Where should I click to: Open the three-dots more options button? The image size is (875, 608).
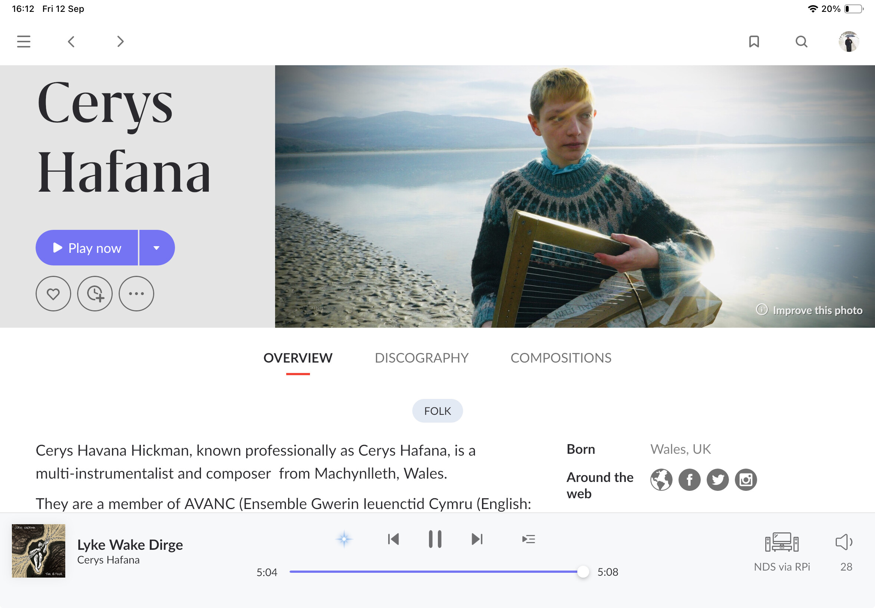136,294
